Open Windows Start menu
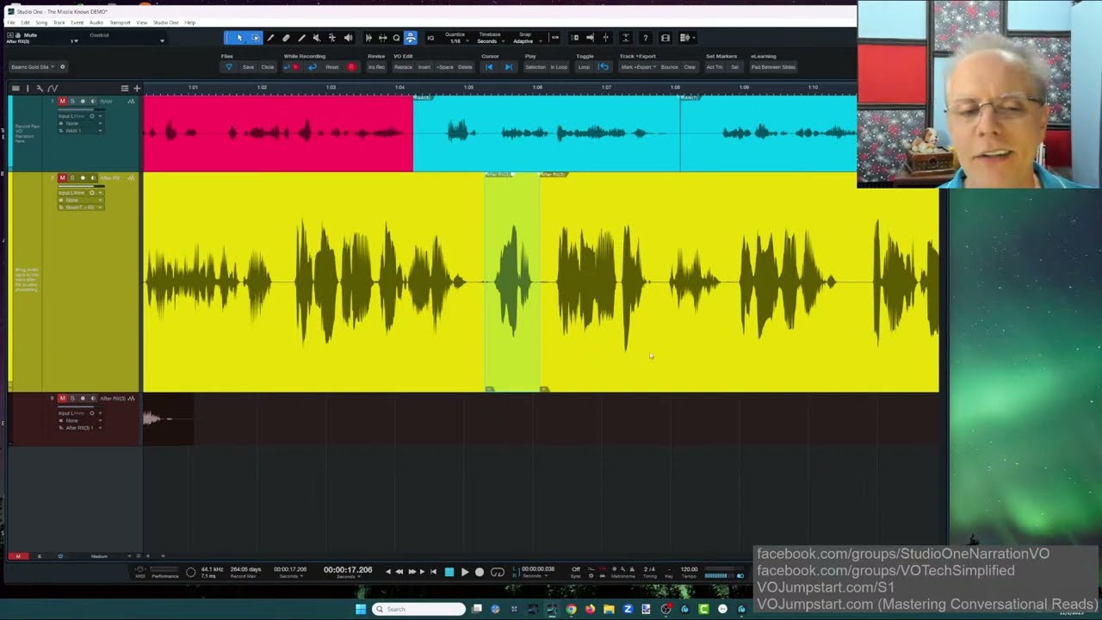This screenshot has width=1102, height=620. point(361,610)
